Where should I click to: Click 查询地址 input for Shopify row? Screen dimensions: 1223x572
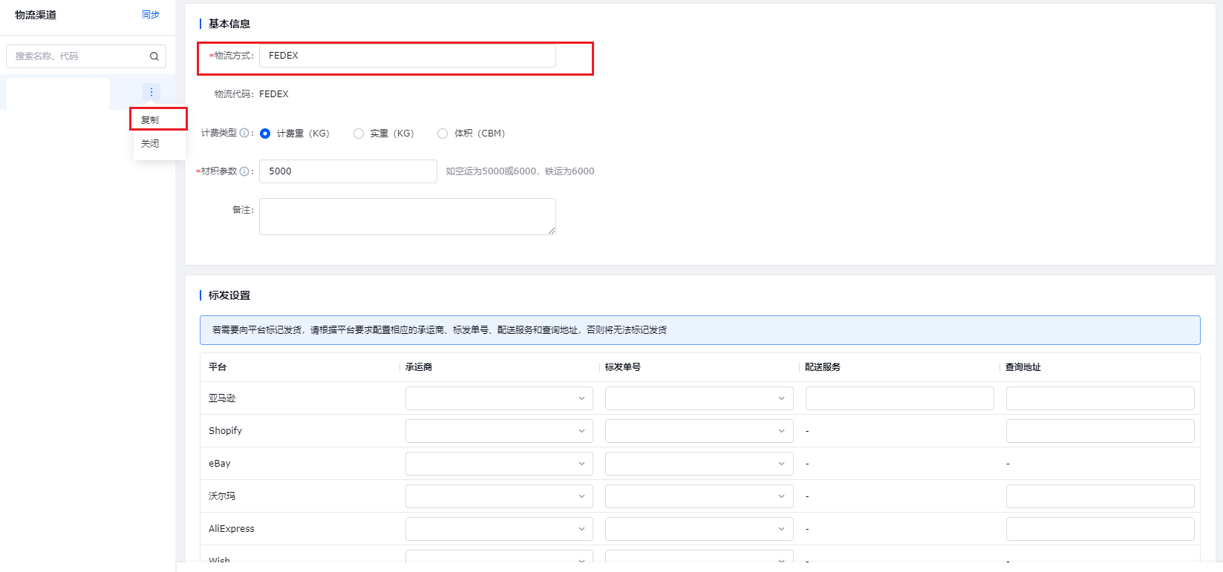tap(1100, 431)
